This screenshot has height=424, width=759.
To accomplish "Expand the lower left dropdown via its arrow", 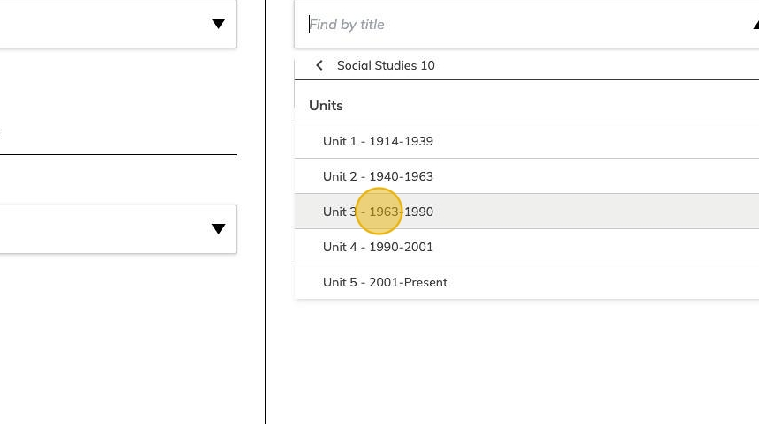I will coord(219,229).
